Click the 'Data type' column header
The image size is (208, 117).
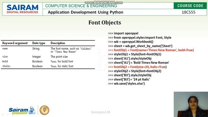click(x=39, y=43)
